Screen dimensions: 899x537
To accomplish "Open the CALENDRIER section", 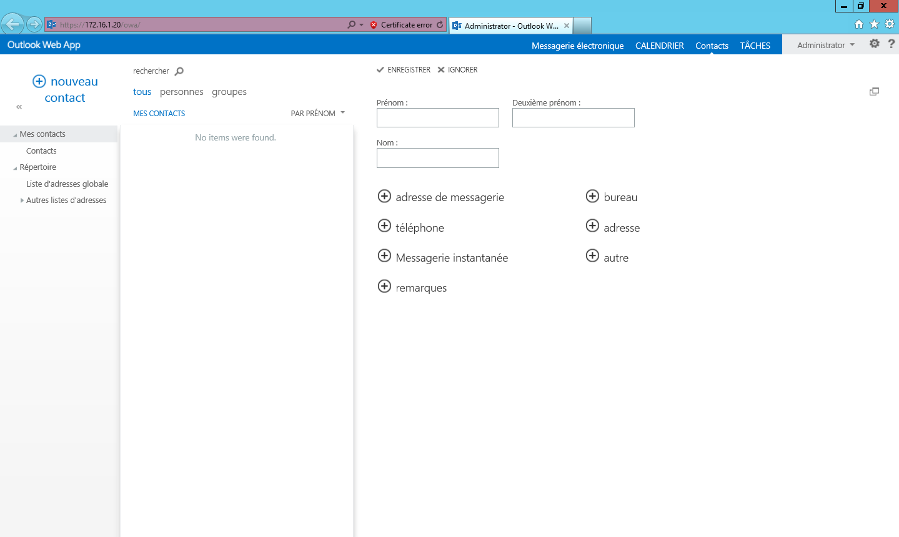I will pyautogui.click(x=659, y=45).
